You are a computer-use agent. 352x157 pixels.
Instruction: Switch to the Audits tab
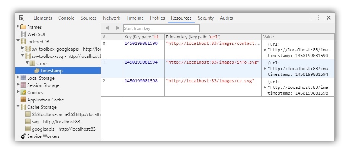[226, 18]
